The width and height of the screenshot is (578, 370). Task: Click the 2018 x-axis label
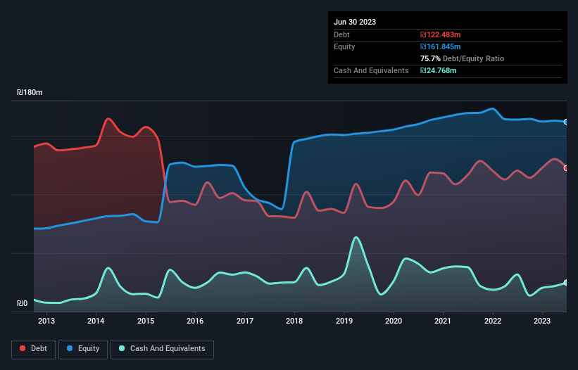(294, 321)
